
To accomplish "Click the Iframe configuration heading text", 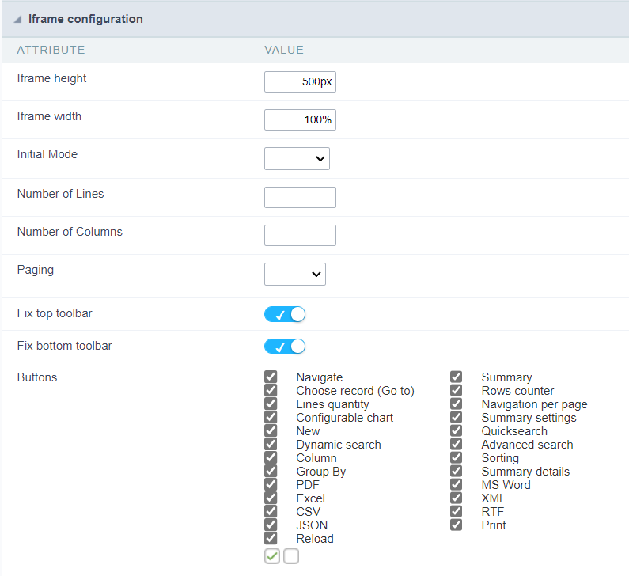I will 85,19.
